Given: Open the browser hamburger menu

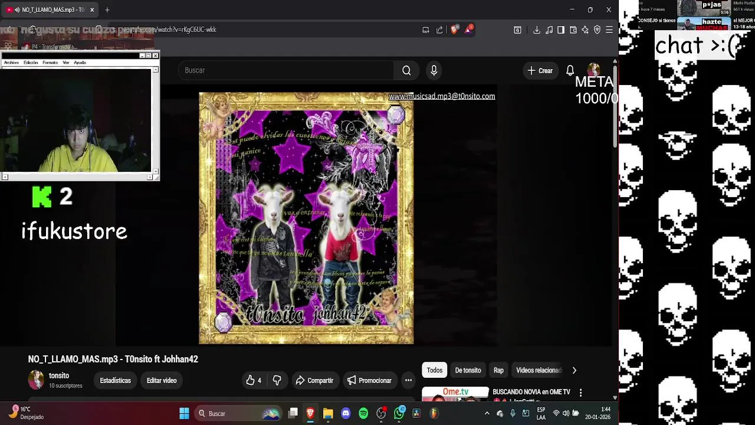Looking at the screenshot, I should [609, 30].
